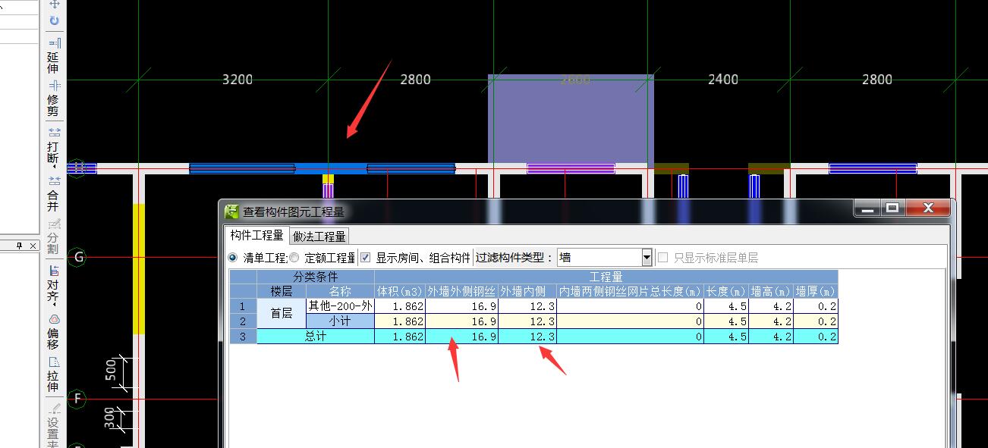Viewport: 988px width, 448px height.
Task: Click the 内墙两侧钢丝网片总长度(m) column header
Action: (630, 291)
